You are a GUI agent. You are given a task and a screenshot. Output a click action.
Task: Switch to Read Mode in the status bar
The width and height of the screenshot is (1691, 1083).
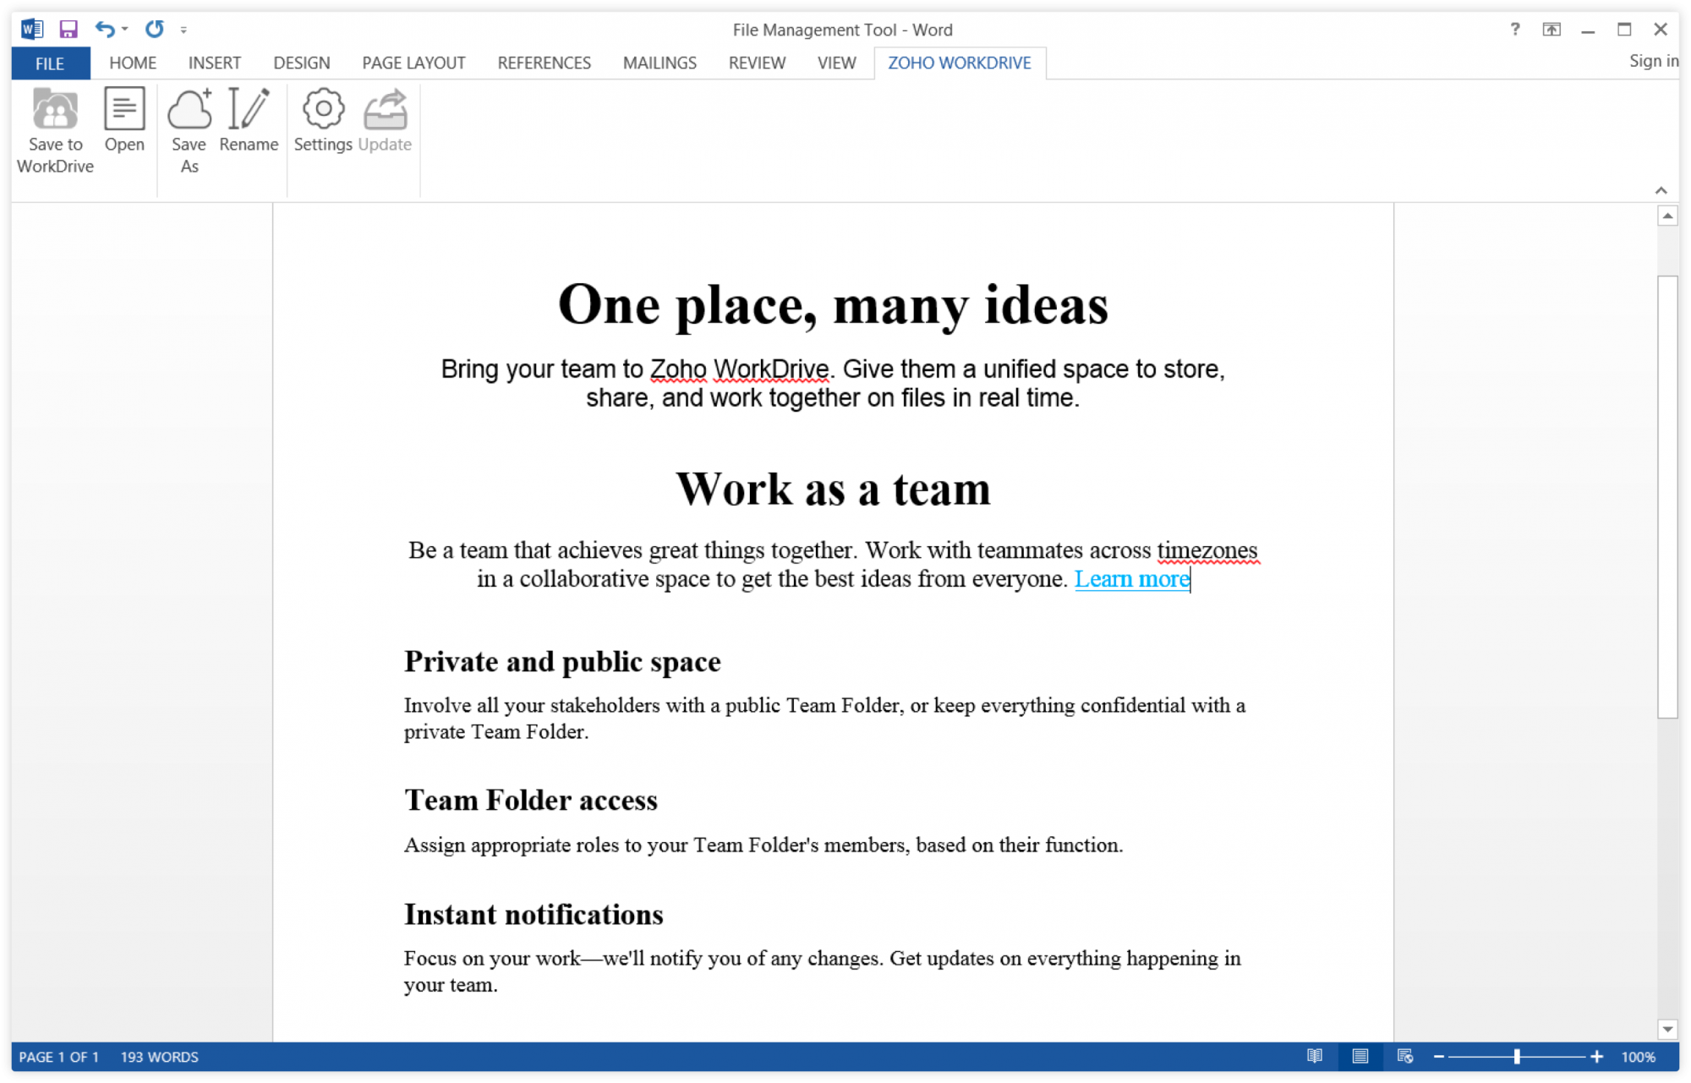1316,1056
